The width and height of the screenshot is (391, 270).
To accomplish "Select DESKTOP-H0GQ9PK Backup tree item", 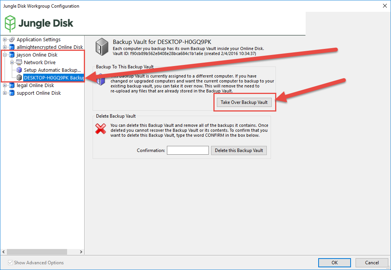I will coord(54,78).
